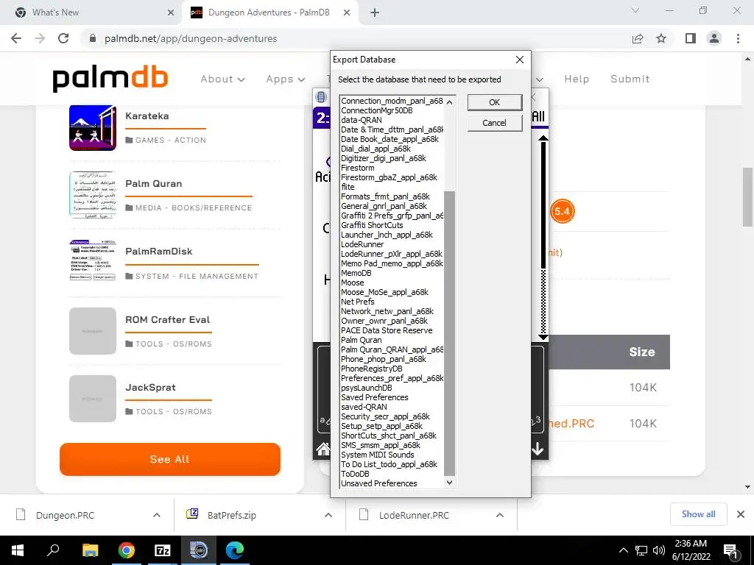Click the emulator down arrow icon
This screenshot has height=565, width=754.
(x=538, y=449)
